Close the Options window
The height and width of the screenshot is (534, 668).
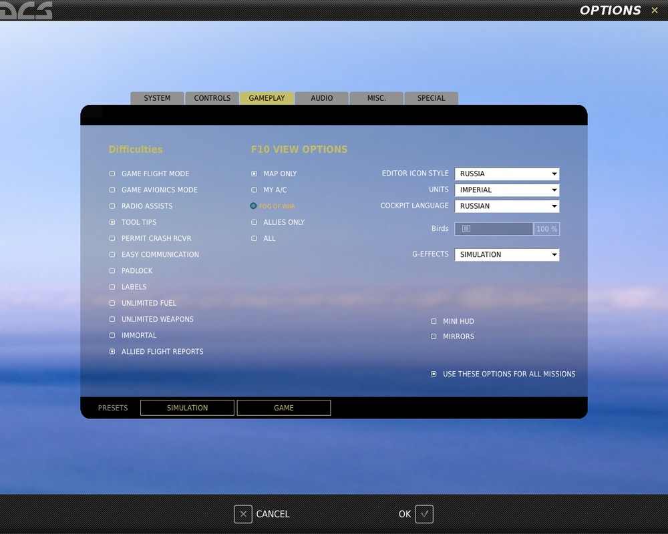655,10
